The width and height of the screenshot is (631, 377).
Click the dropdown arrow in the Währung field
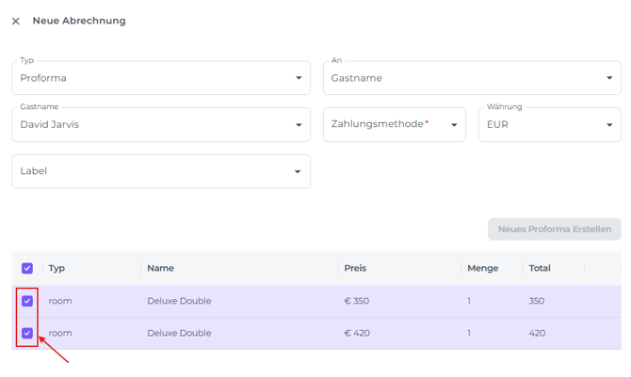tap(609, 125)
